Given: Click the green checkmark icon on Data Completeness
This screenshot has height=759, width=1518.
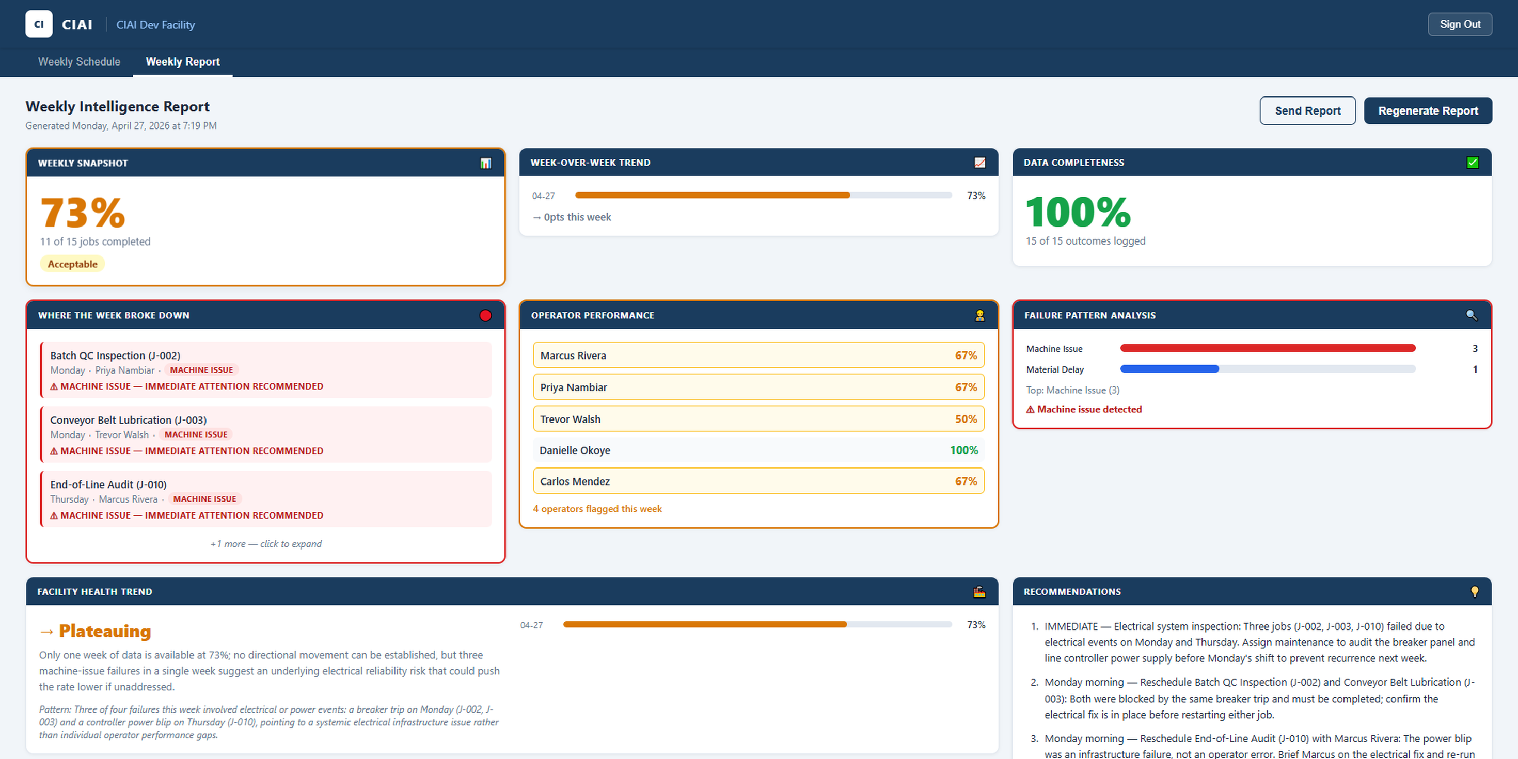Looking at the screenshot, I should point(1472,163).
